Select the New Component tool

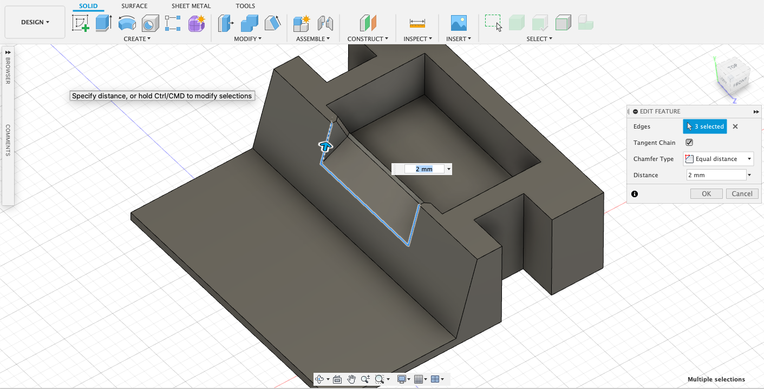point(301,23)
